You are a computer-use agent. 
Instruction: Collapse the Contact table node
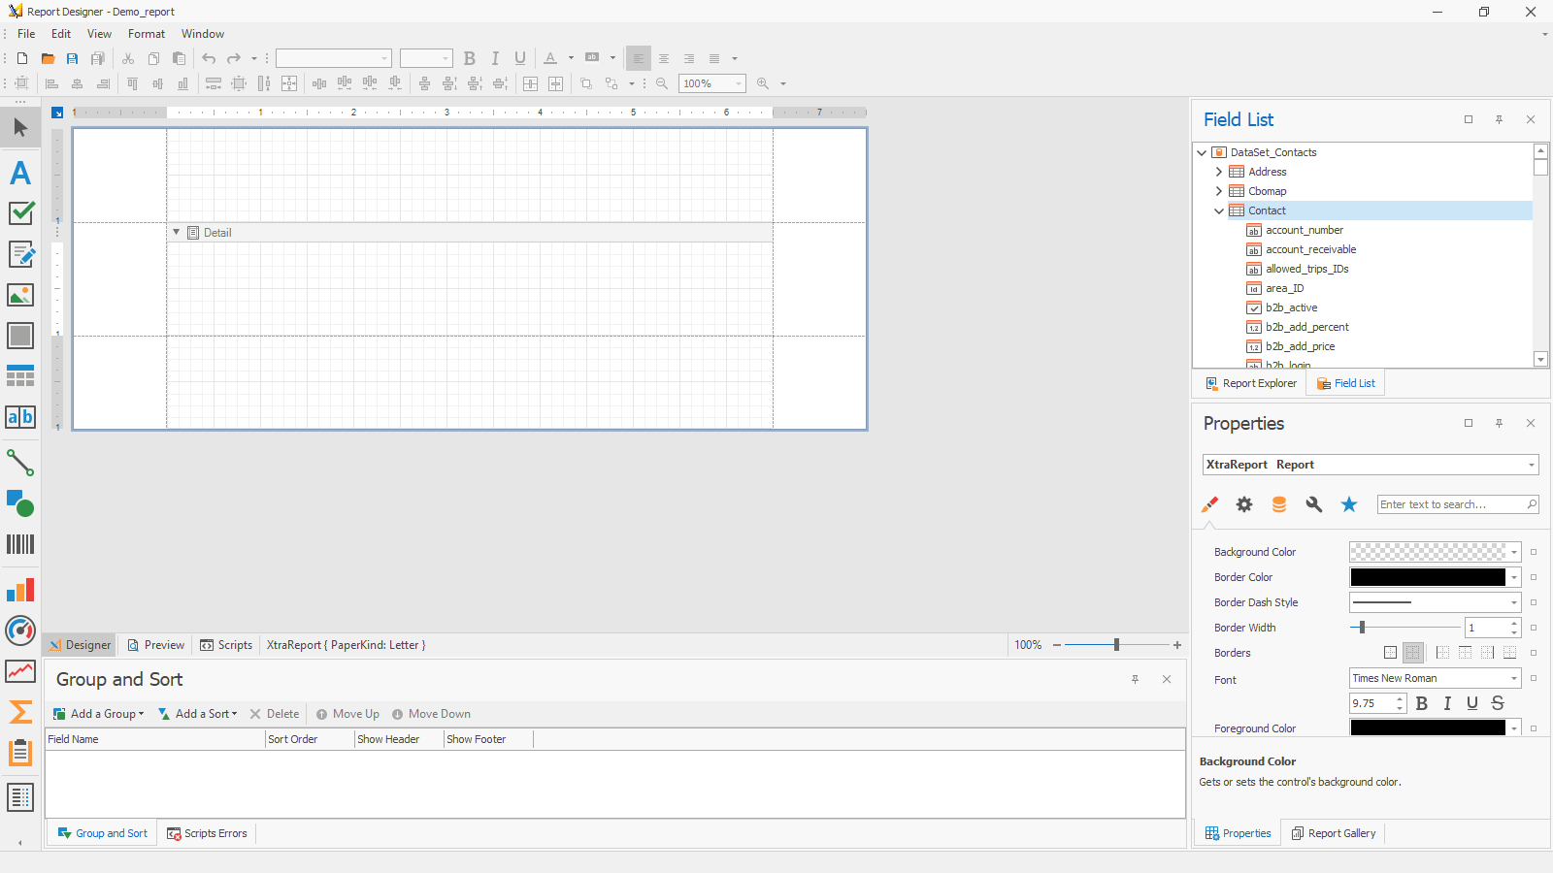(x=1219, y=210)
